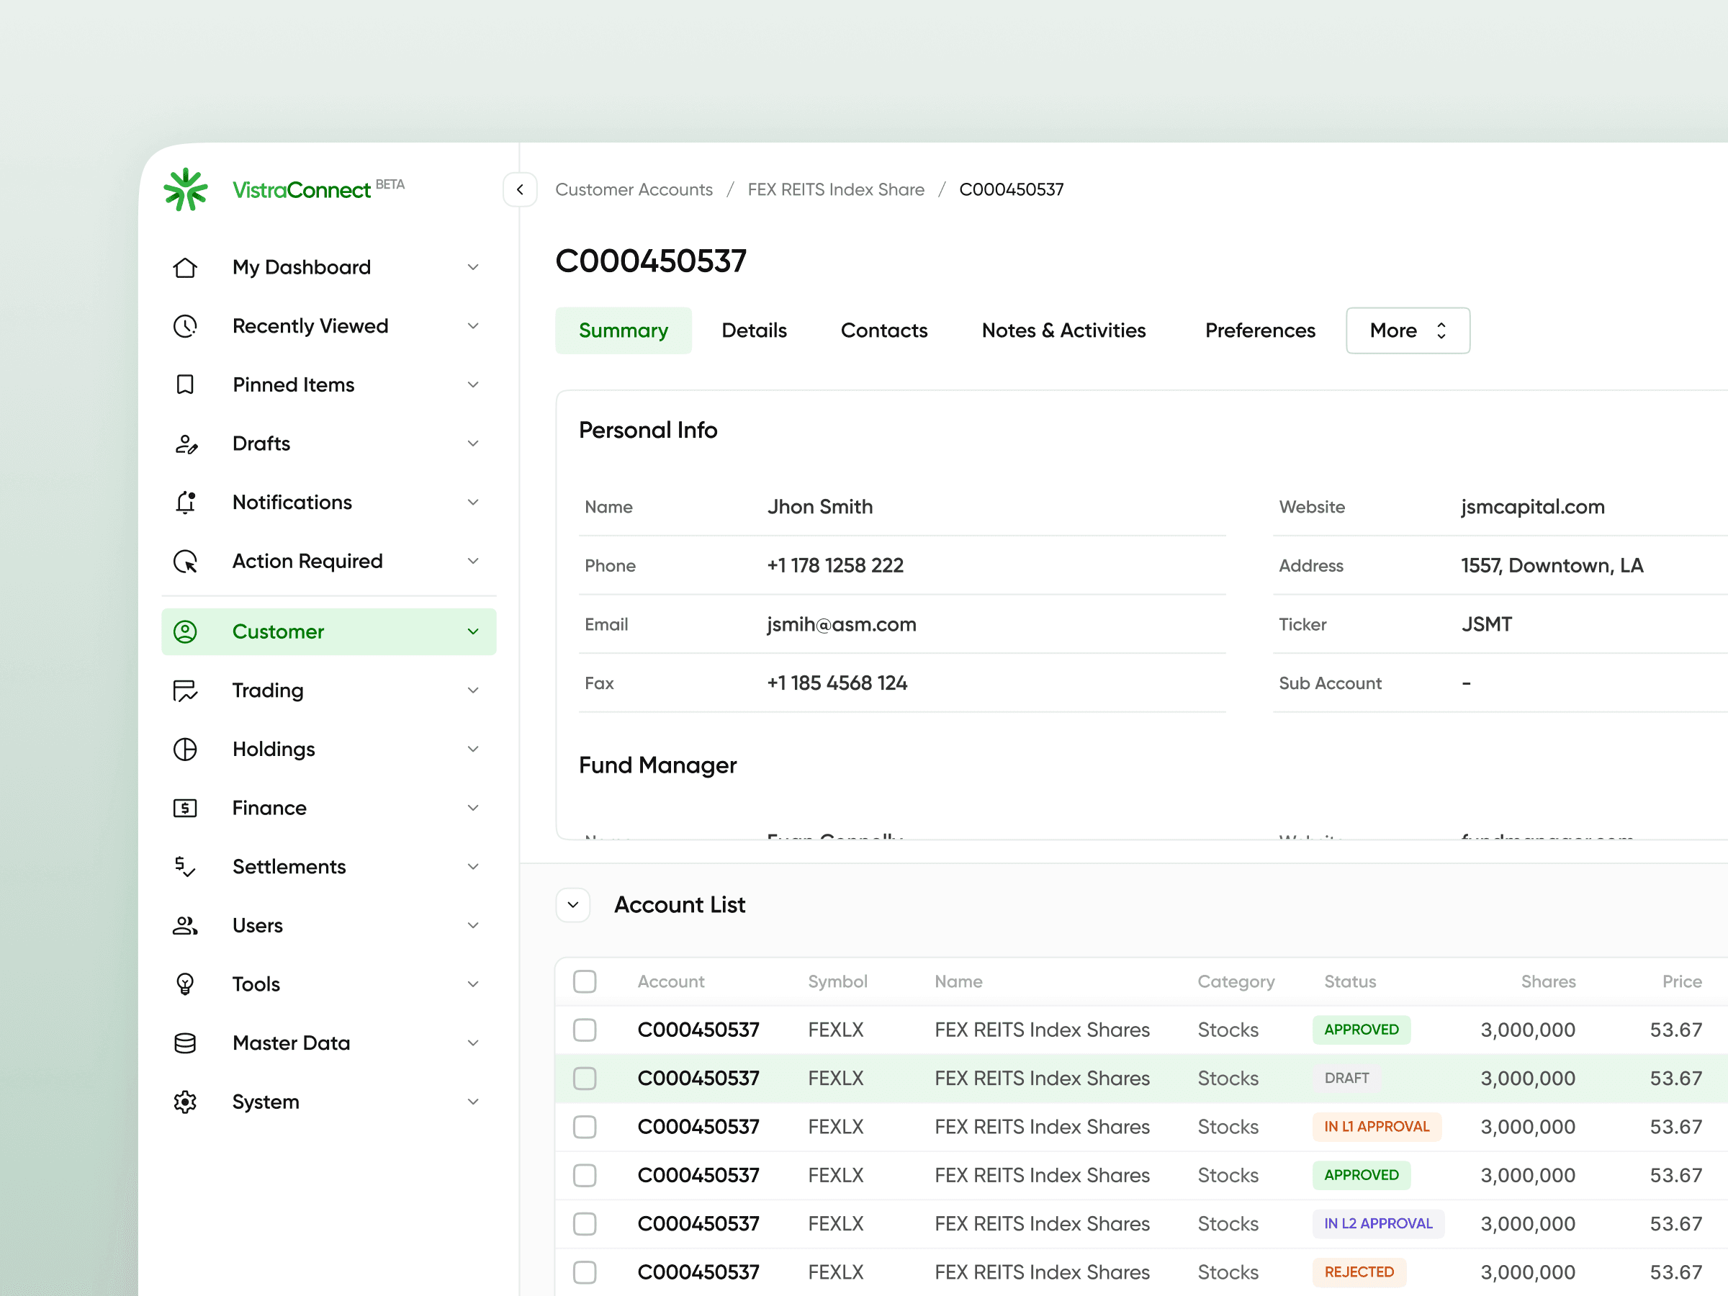Collapse the Account List section
This screenshot has height=1296, width=1728.
[x=573, y=904]
